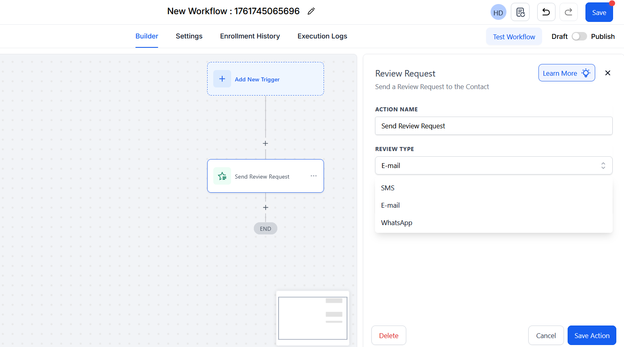Choose WhatsApp as the review type
The height and width of the screenshot is (347, 624).
(397, 223)
